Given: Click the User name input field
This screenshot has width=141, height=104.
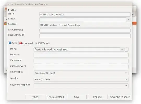Looking at the screenshot, I should (x=81, y=61).
